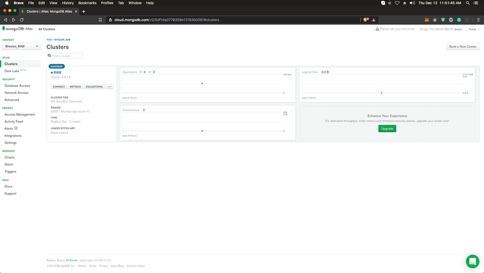The width and height of the screenshot is (484, 273).
Task: Click the time zone warning triangle
Action: coord(377,29)
